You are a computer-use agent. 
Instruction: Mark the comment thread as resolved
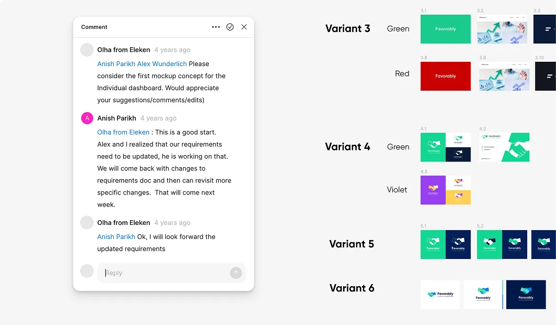coord(230,27)
